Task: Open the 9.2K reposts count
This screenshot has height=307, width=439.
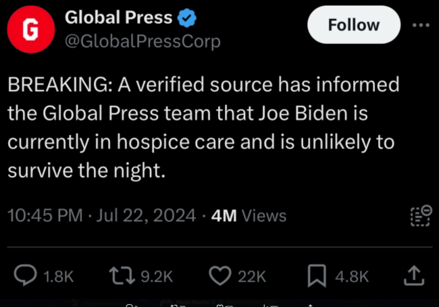Action: point(157,277)
